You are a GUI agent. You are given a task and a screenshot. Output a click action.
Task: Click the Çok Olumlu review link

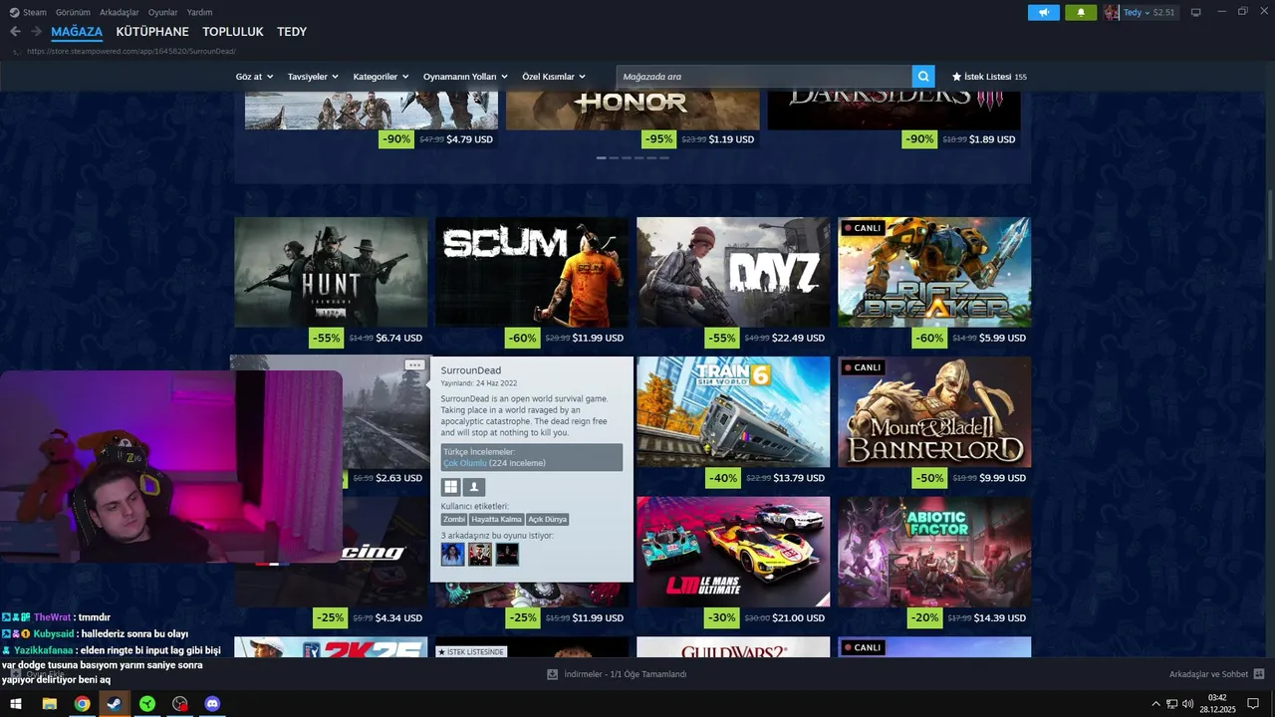click(465, 463)
